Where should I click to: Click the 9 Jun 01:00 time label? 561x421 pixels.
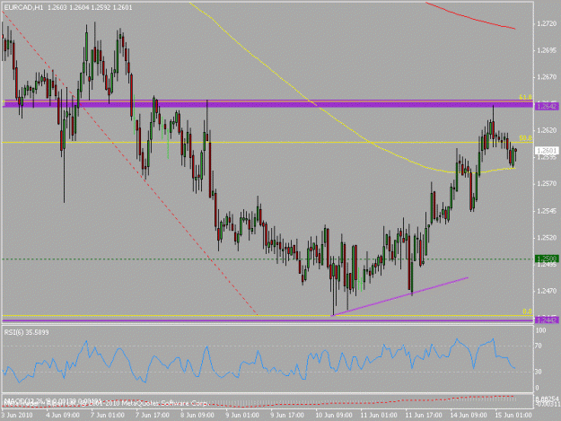pos(242,416)
